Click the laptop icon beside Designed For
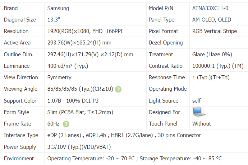 [x=198, y=112]
